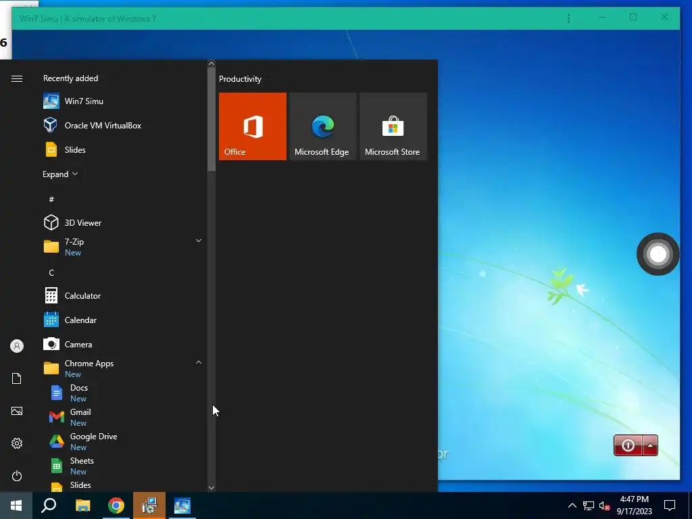The height and width of the screenshot is (519, 692).
Task: Jump to the C letter index
Action: click(51, 273)
